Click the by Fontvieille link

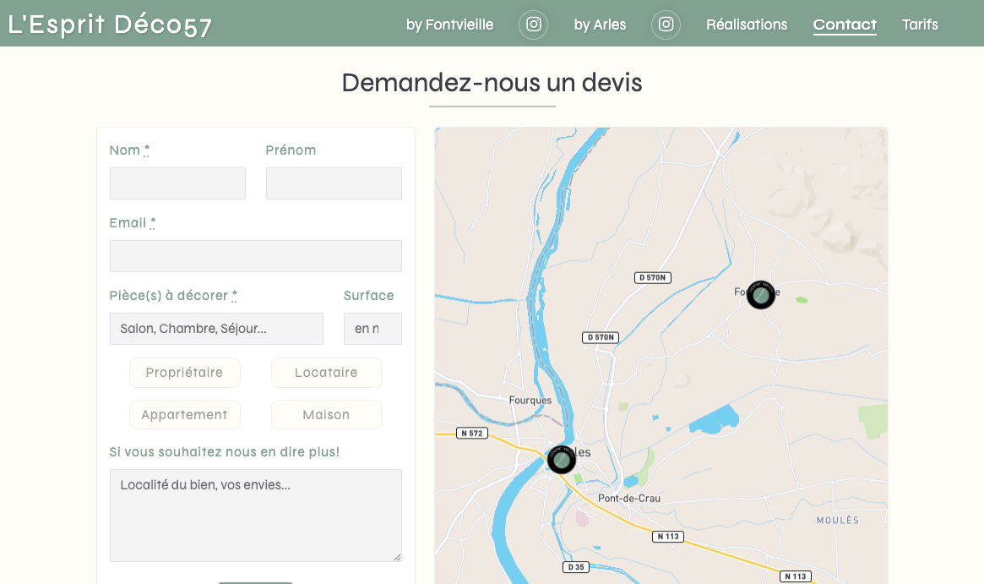point(449,25)
